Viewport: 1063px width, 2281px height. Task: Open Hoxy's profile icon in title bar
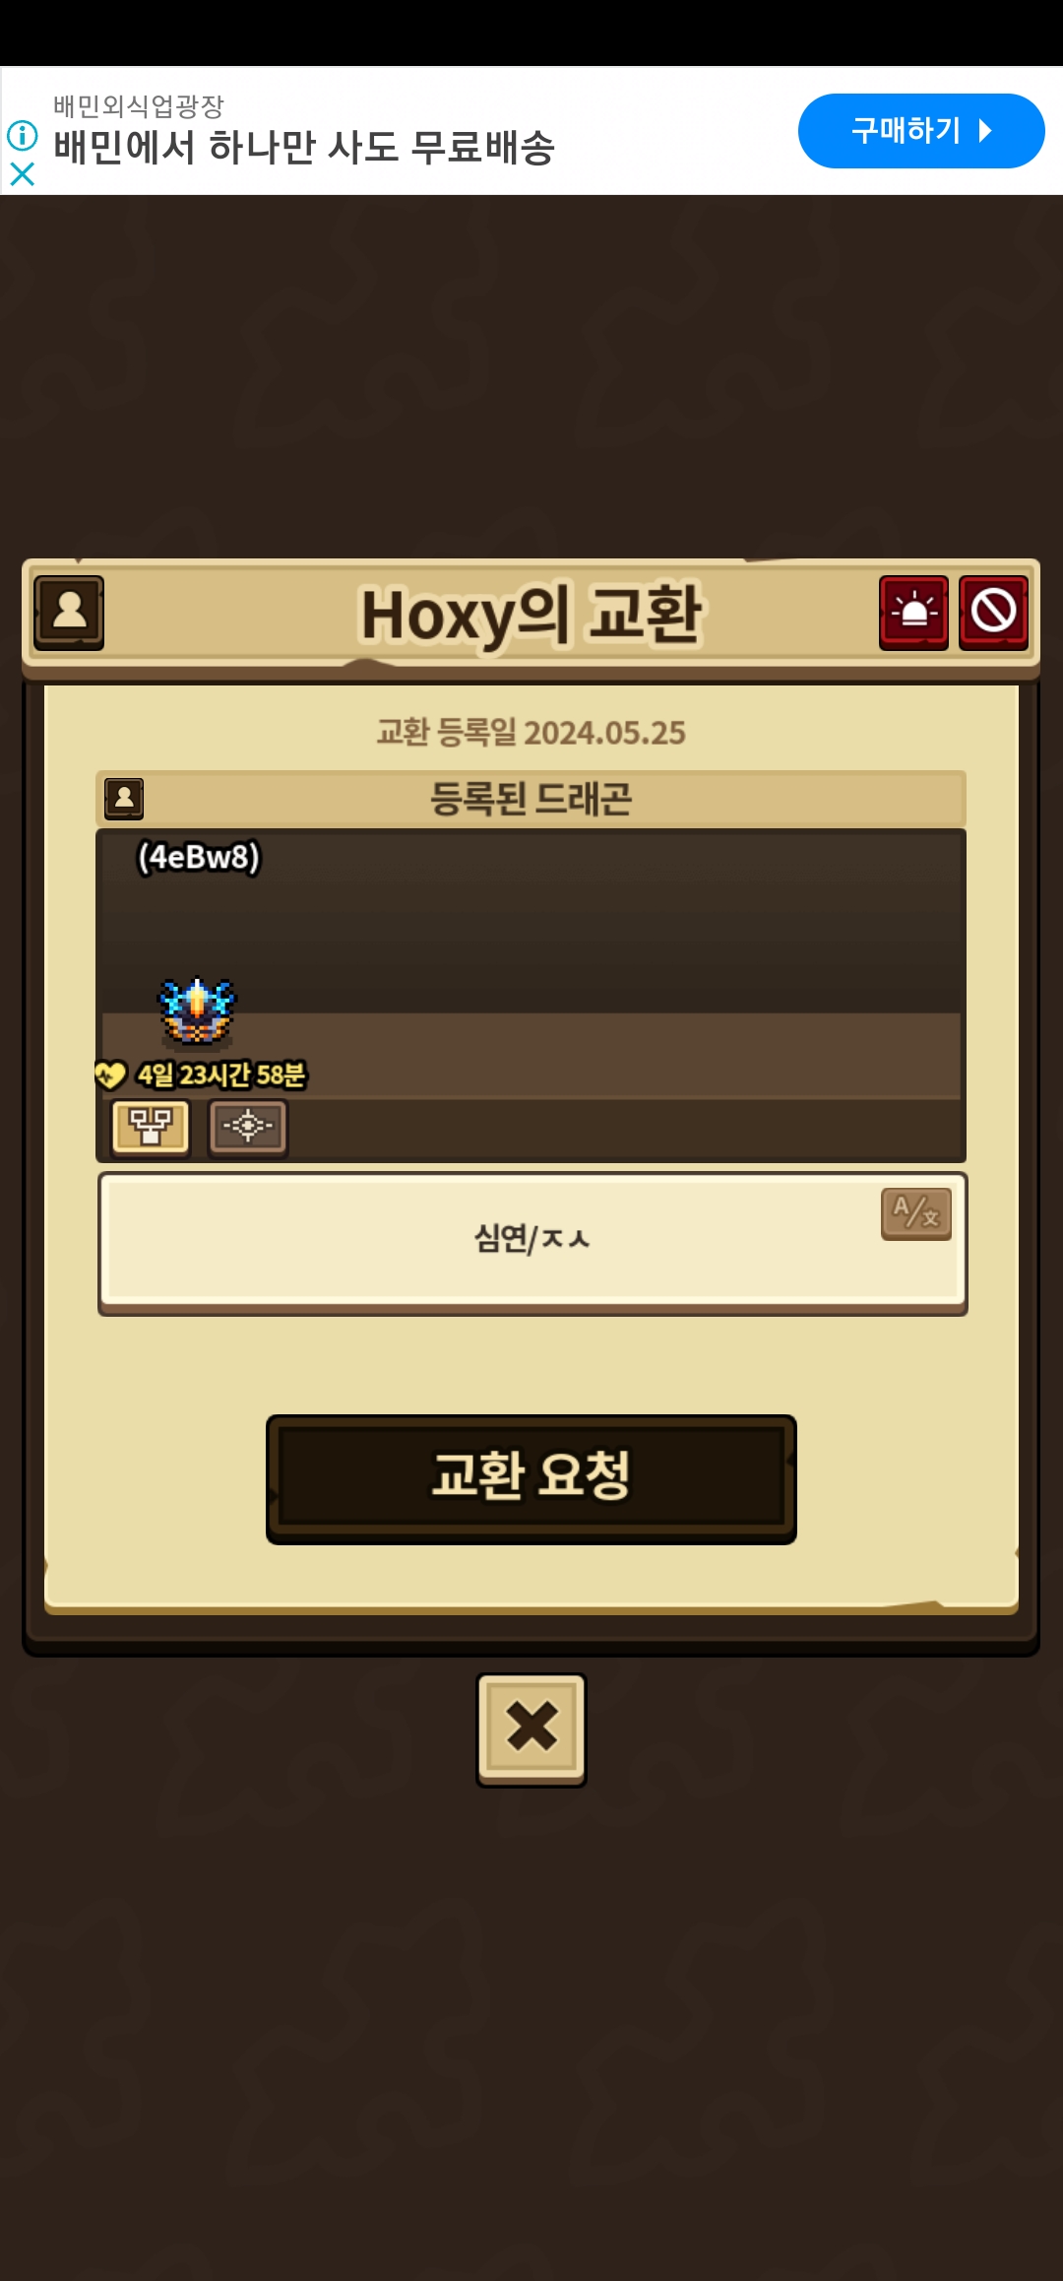coord(69,613)
